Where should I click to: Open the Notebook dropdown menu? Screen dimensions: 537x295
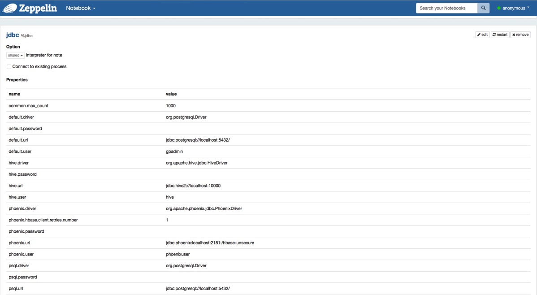pos(81,8)
